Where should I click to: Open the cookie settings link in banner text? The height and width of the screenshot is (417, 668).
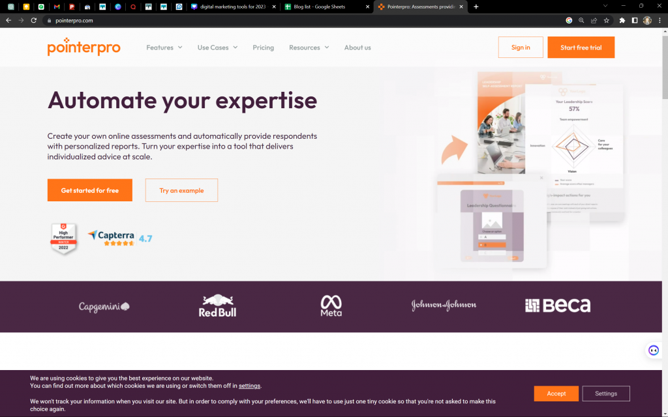(x=249, y=386)
